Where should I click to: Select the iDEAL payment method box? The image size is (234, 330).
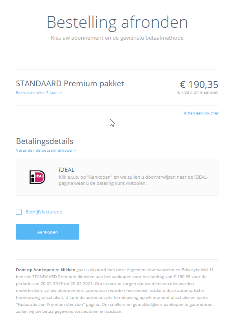[x=117, y=177]
